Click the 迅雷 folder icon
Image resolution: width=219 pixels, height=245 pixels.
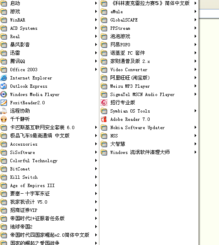pos(4,53)
